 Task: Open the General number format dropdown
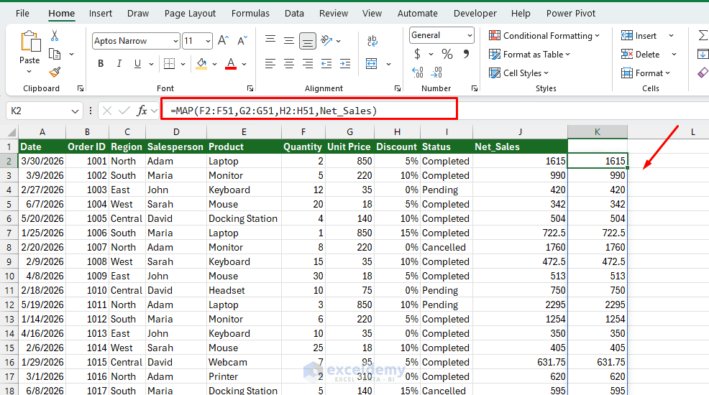pos(470,35)
